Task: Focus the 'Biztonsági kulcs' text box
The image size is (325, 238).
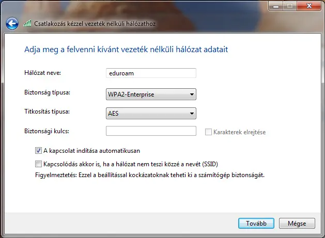Action: click(151, 131)
